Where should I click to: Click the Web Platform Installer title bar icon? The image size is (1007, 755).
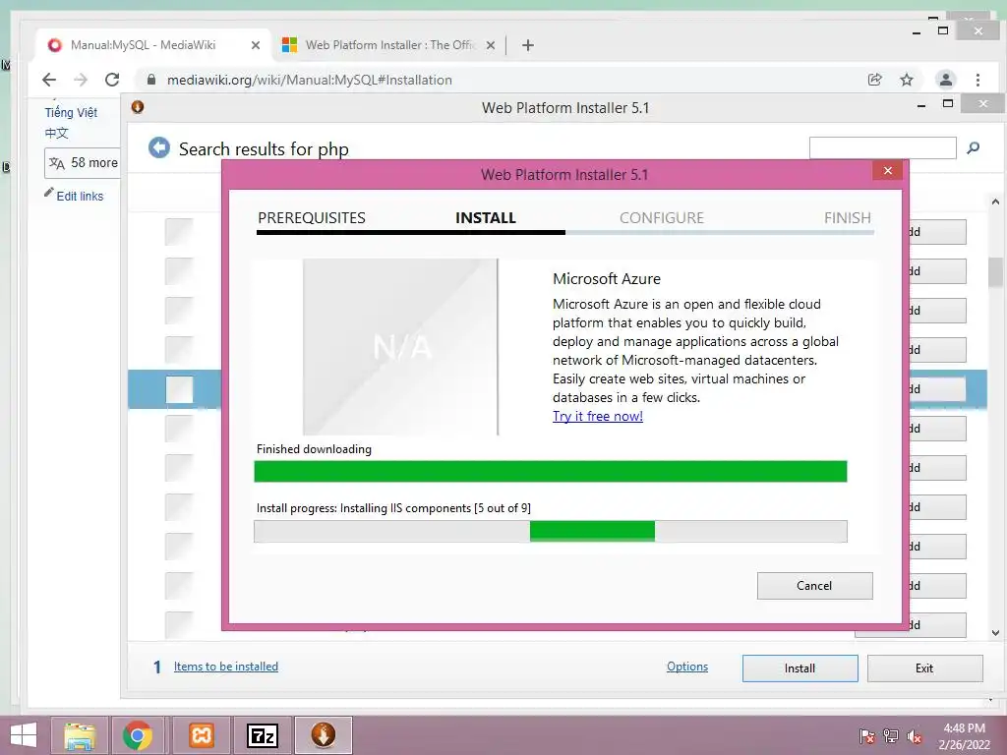[x=138, y=107]
